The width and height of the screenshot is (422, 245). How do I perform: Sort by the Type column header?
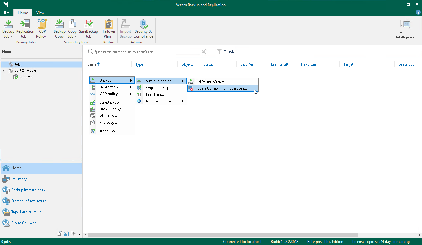[x=139, y=64]
